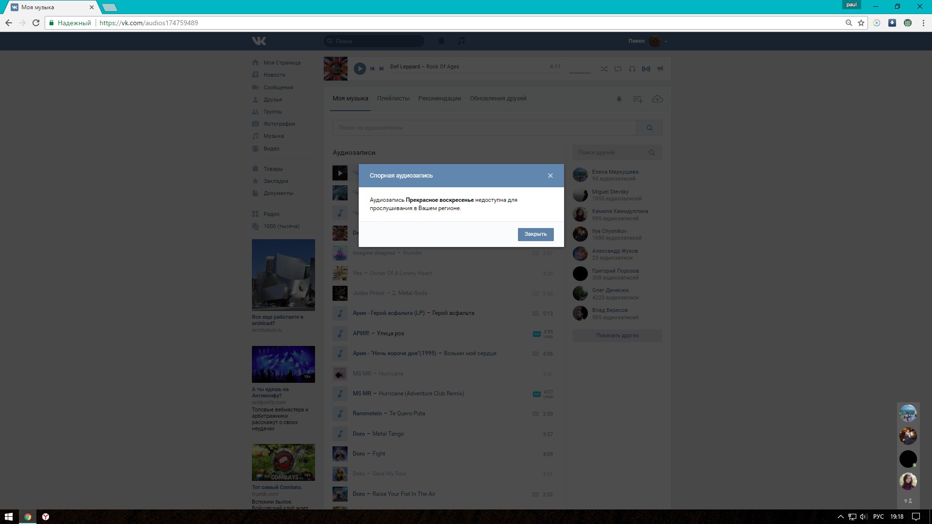The image size is (932, 524).
Task: Toggle broadcast status icon in player
Action: [x=646, y=69]
